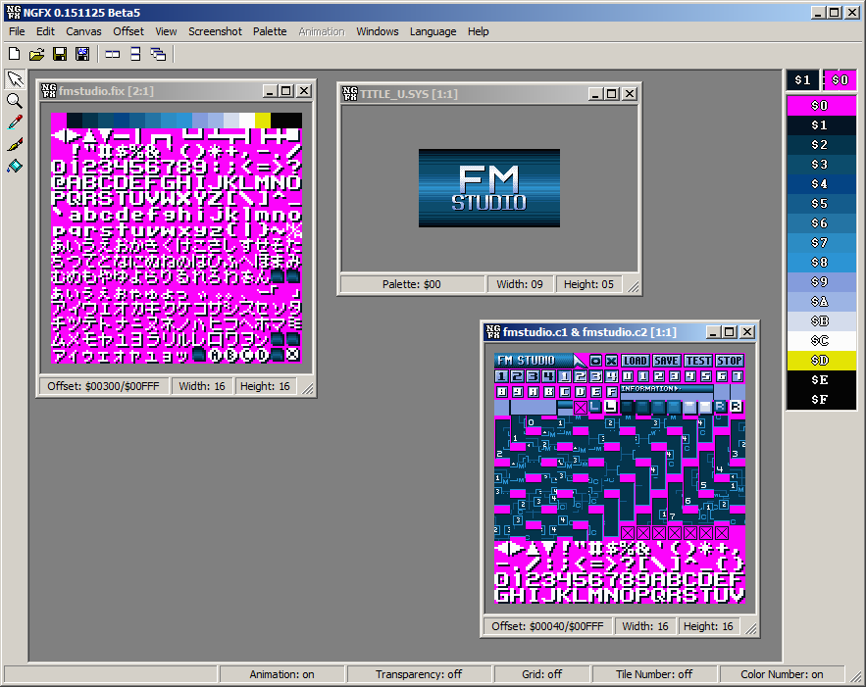This screenshot has height=687, width=866.
Task: Select palette color $3
Action: [x=821, y=165]
